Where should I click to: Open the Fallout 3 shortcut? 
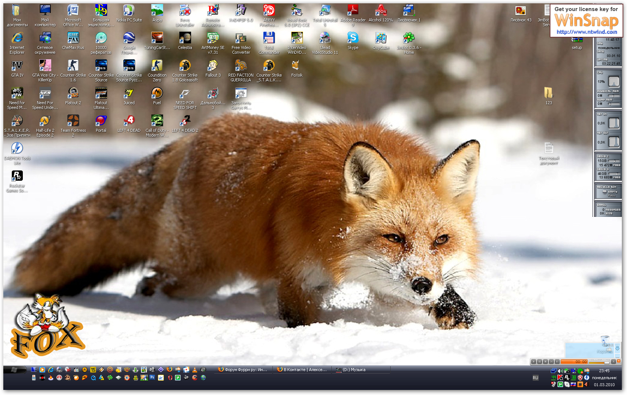point(213,66)
